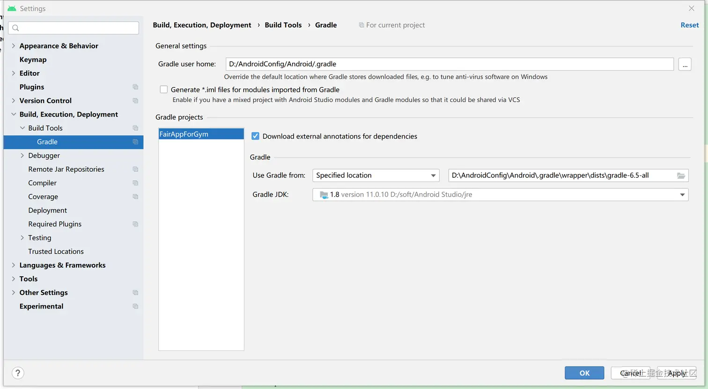Viewport: 708px width, 389px height.
Task: Select Deployment in the settings tree
Action: coord(47,211)
